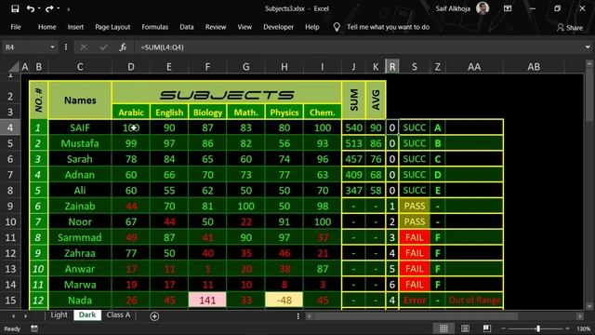
Task: Click the formula bar with =SUM(L4:Q4)
Action: [359, 47]
